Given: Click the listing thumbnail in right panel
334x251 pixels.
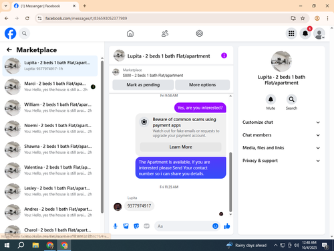Looking at the screenshot, I should [281, 61].
